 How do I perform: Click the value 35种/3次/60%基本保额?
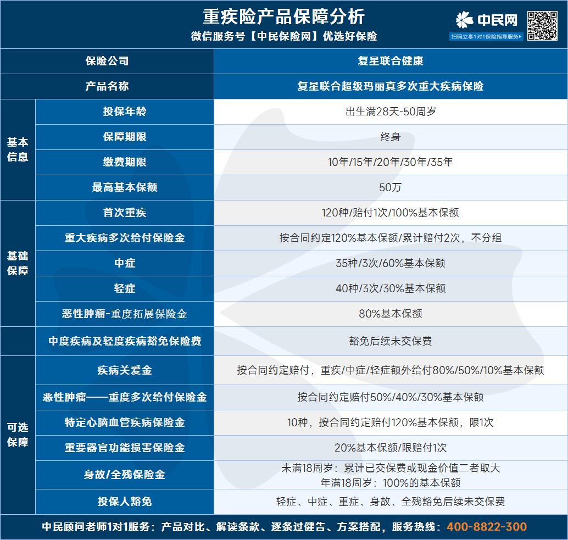tap(391, 263)
